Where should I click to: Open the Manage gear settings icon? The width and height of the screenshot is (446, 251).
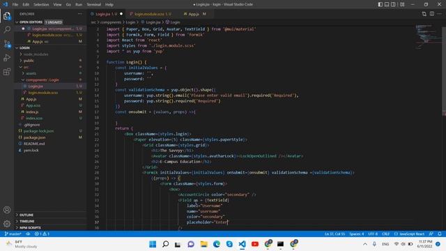[x=7, y=224]
